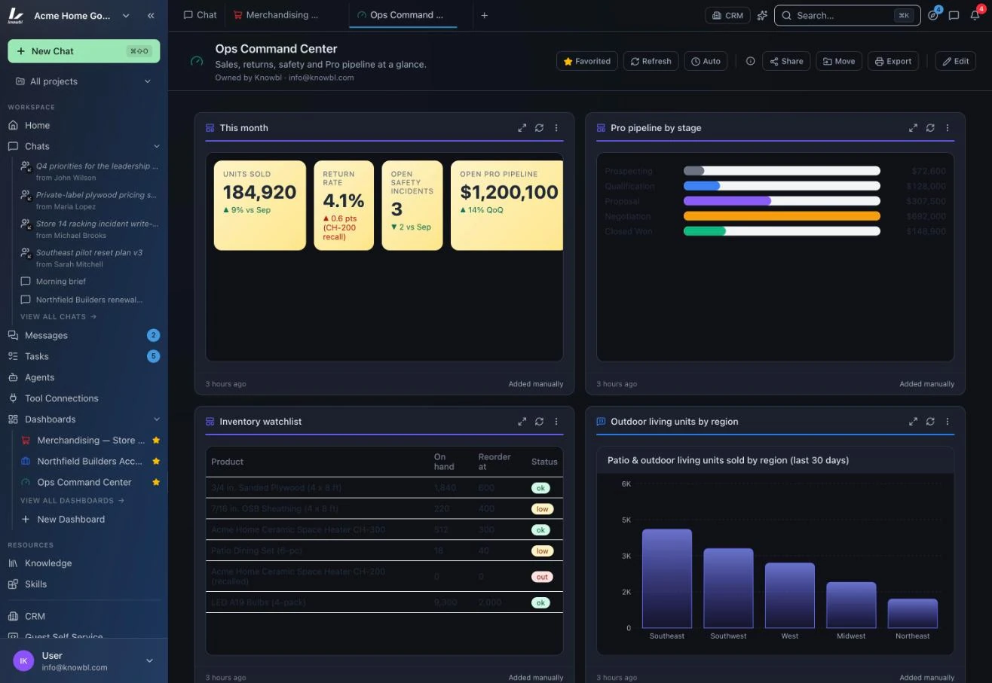Image resolution: width=992 pixels, height=683 pixels.
Task: Add a new tab with plus button
Action: point(484,15)
